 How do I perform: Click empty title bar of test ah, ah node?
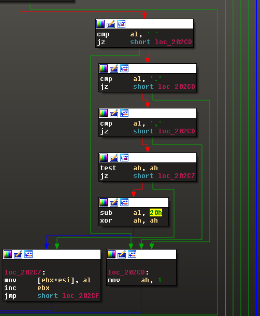click(163, 158)
